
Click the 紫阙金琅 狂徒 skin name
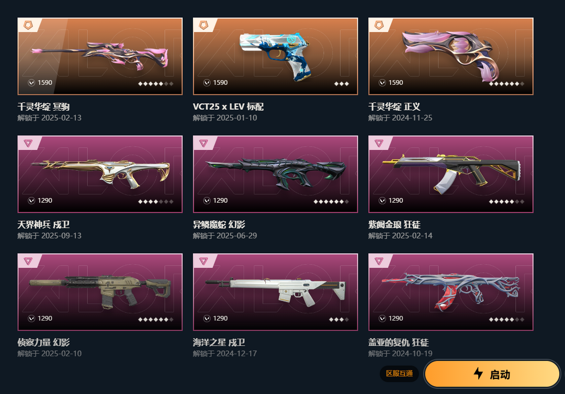point(394,225)
